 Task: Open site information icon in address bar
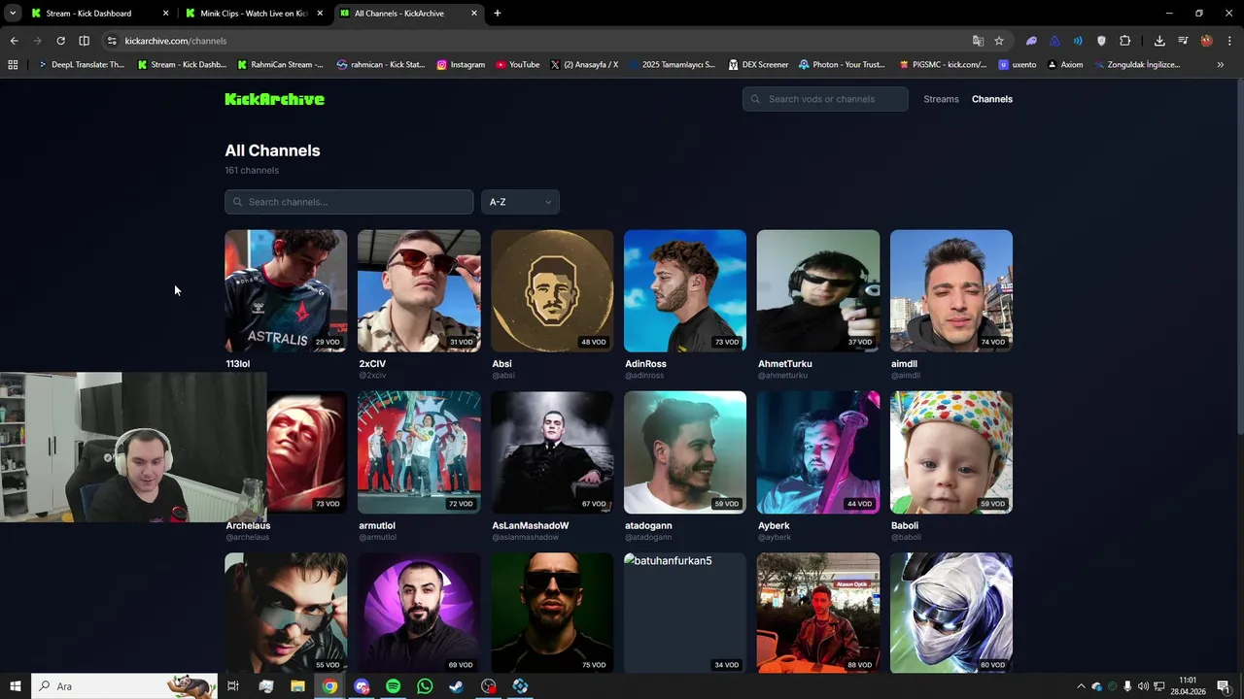coord(112,41)
